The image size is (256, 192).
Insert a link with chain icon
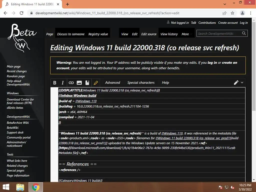(x=71, y=83)
